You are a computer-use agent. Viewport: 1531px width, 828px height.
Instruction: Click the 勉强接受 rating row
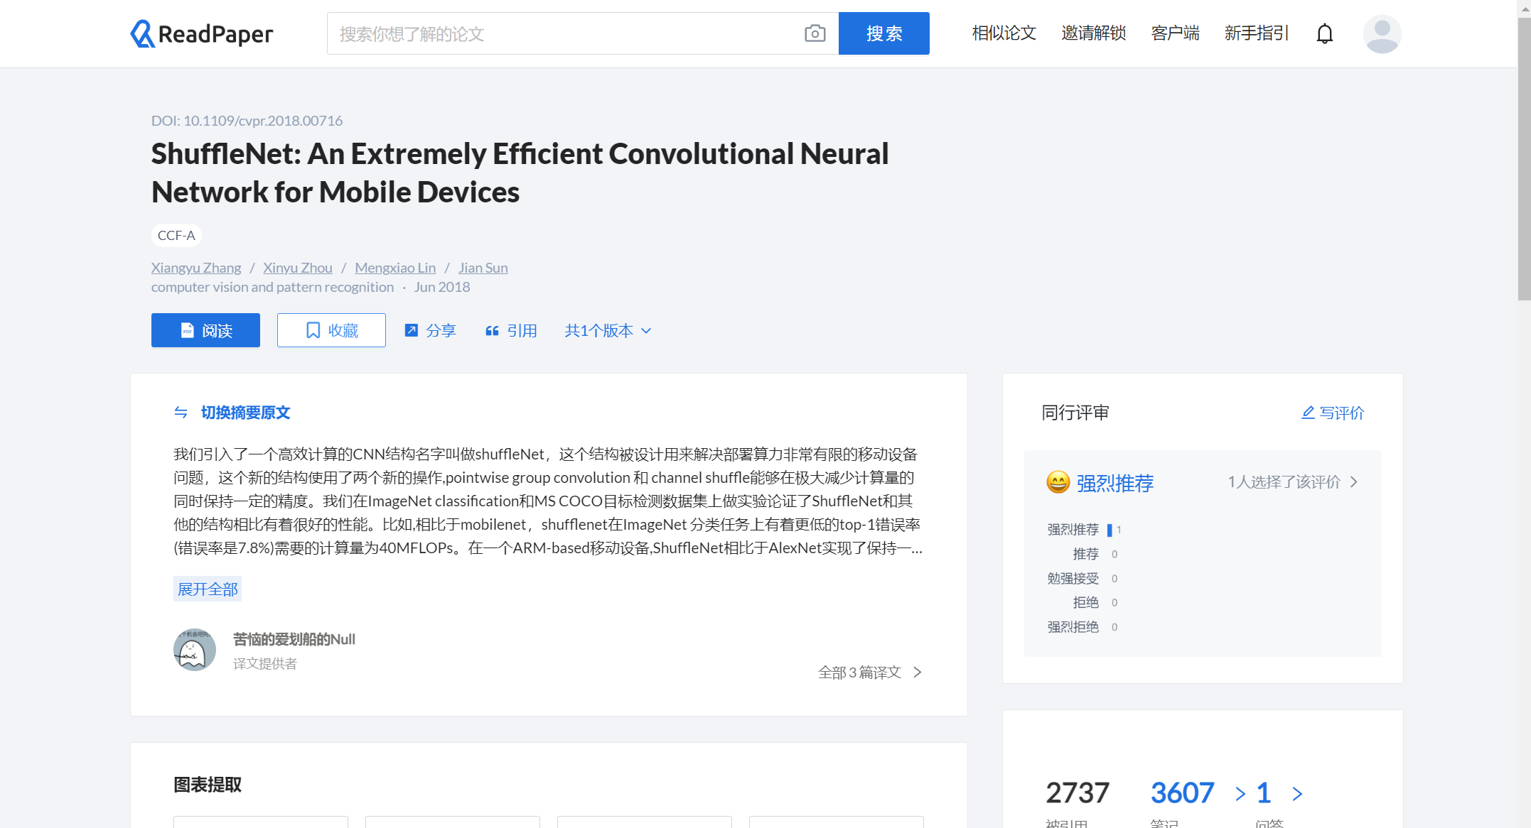[x=1083, y=578]
